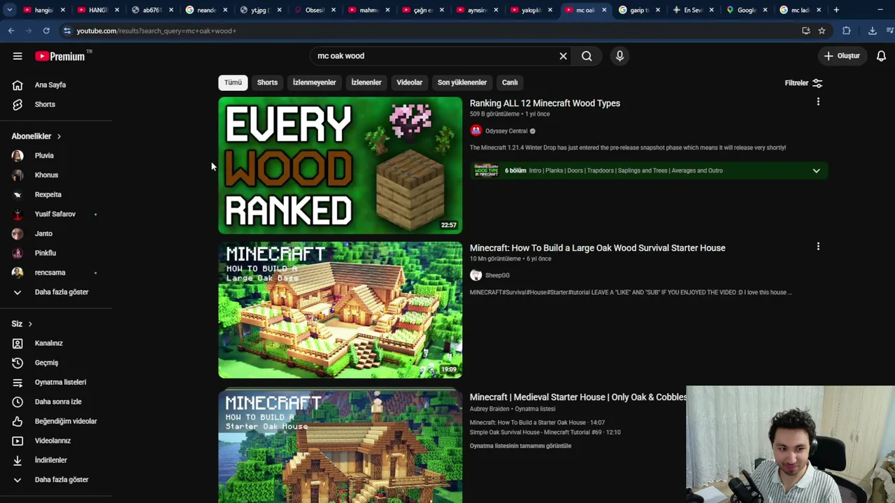
Task: Open the Filtreler search filters
Action: pyautogui.click(x=803, y=83)
